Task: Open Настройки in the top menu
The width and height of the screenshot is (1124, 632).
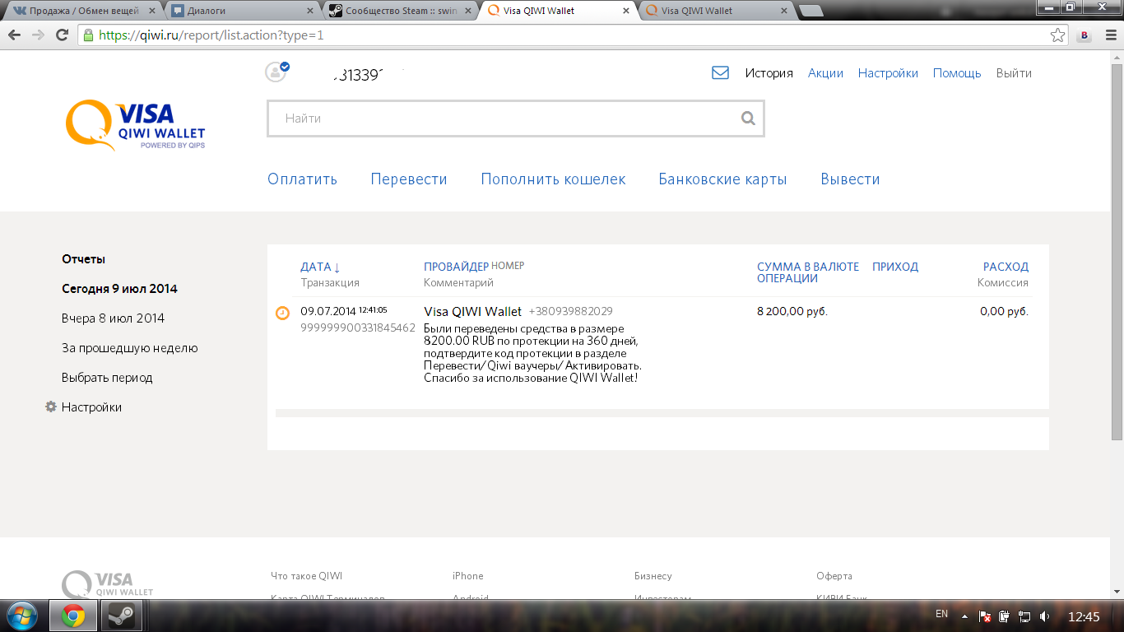Action: (888, 73)
